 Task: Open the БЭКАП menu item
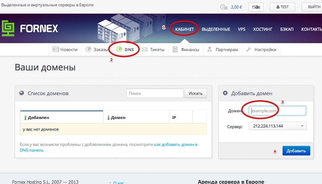(287, 29)
